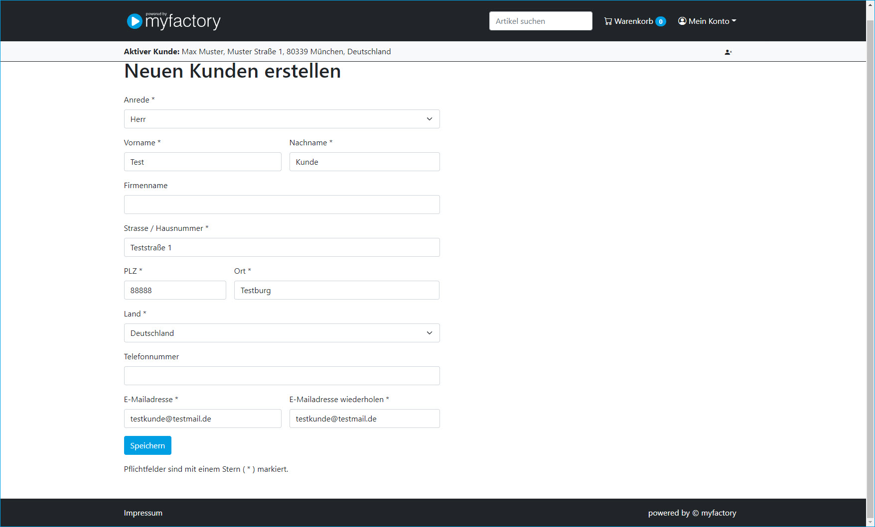Click the E-Mailadresse wiederholen field
Image resolution: width=875 pixels, height=527 pixels.
[x=365, y=419]
